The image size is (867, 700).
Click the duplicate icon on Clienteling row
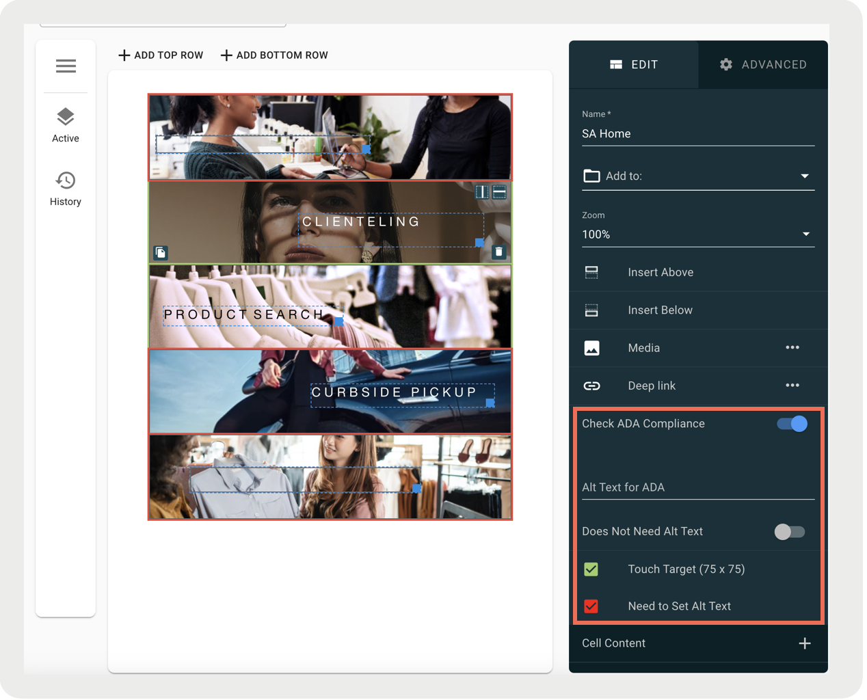pyautogui.click(x=160, y=253)
